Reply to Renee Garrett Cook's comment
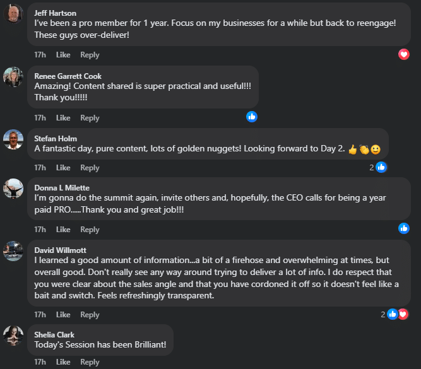The width and height of the screenshot is (421, 369). 90,118
